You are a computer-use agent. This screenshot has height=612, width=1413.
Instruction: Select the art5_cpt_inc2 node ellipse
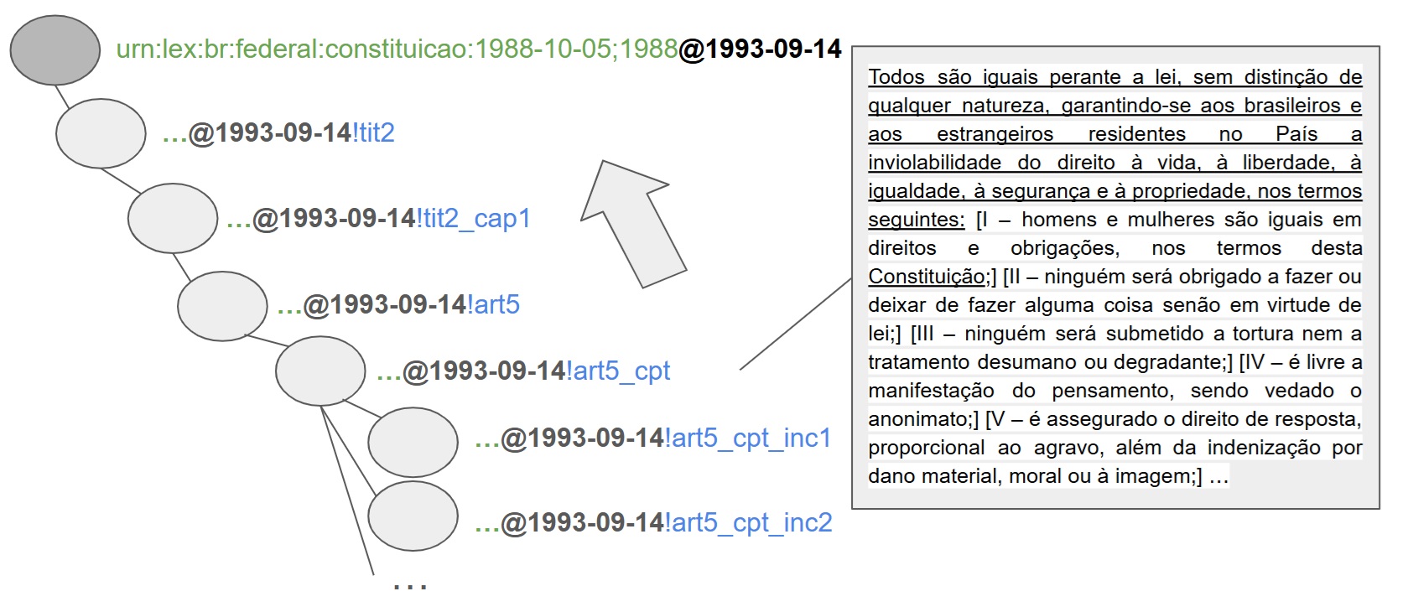click(413, 516)
